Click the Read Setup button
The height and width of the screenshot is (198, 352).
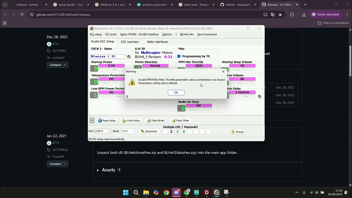(107, 120)
